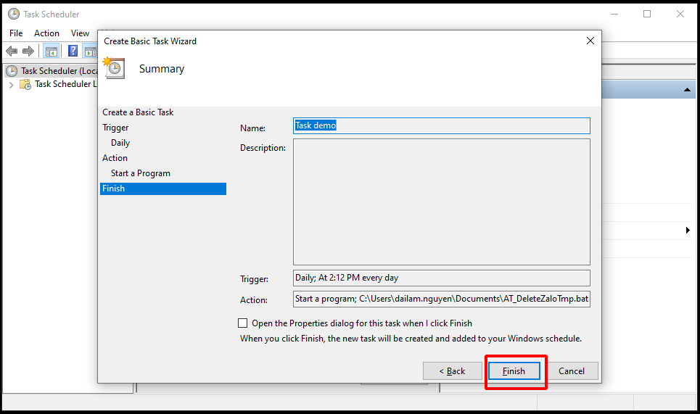Screen dimensions: 700x414
Task: Click the blue Help question mark icon
Action: (73, 51)
